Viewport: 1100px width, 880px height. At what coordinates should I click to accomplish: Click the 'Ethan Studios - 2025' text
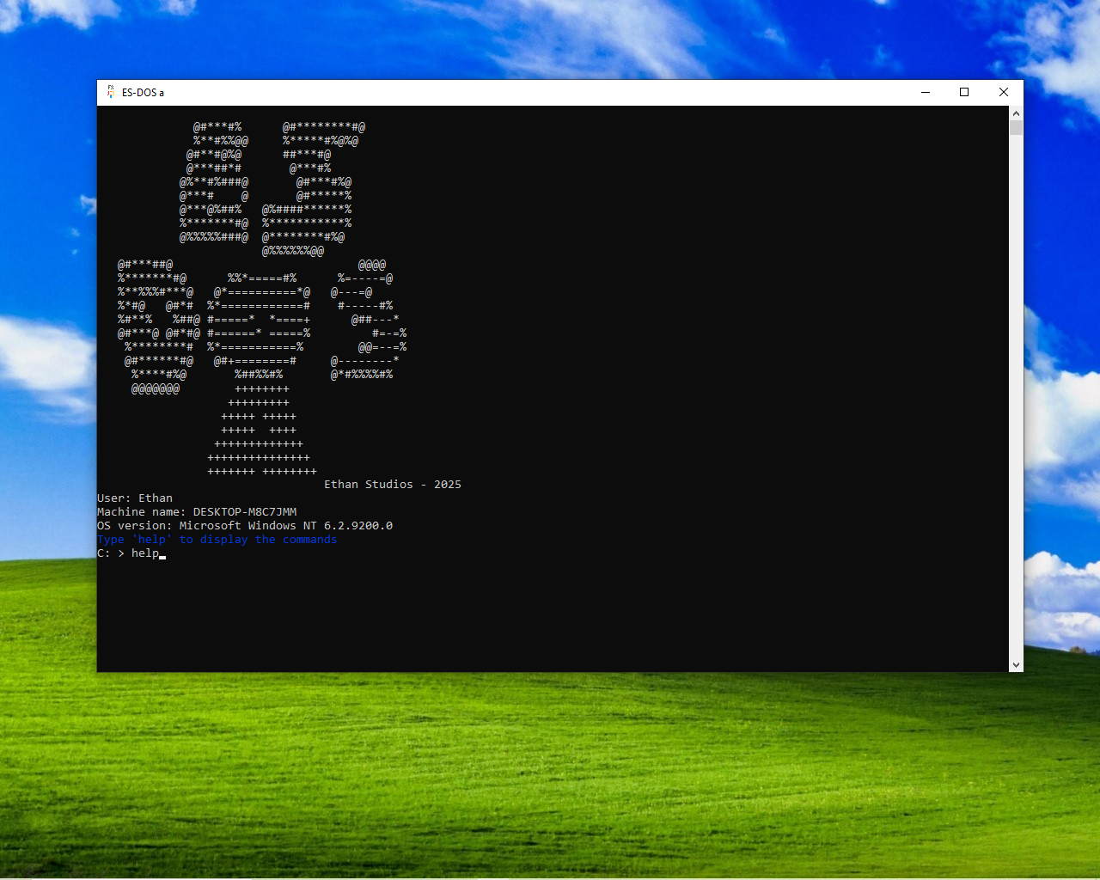click(x=393, y=485)
